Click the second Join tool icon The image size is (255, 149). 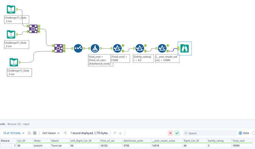[58, 48]
